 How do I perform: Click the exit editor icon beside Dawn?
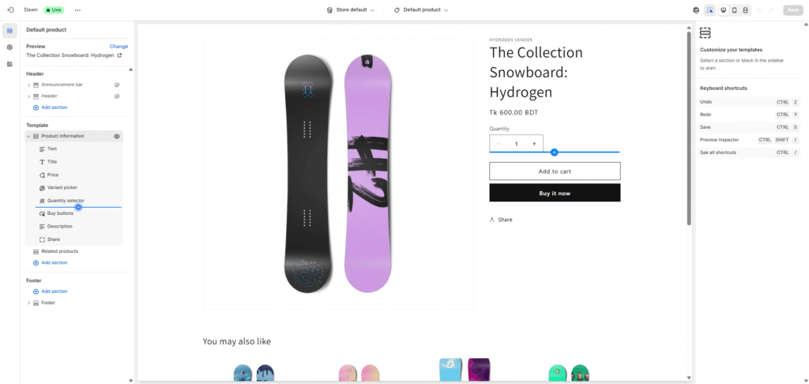[10, 10]
